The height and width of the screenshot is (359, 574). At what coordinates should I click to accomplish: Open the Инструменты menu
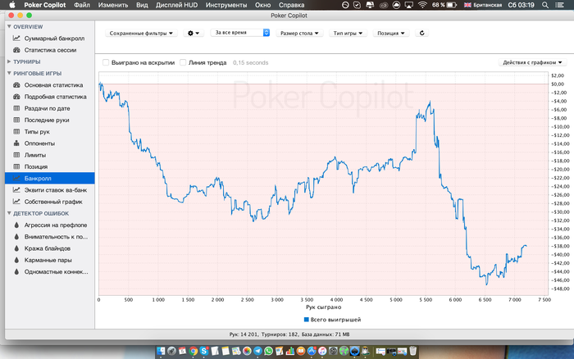[225, 5]
